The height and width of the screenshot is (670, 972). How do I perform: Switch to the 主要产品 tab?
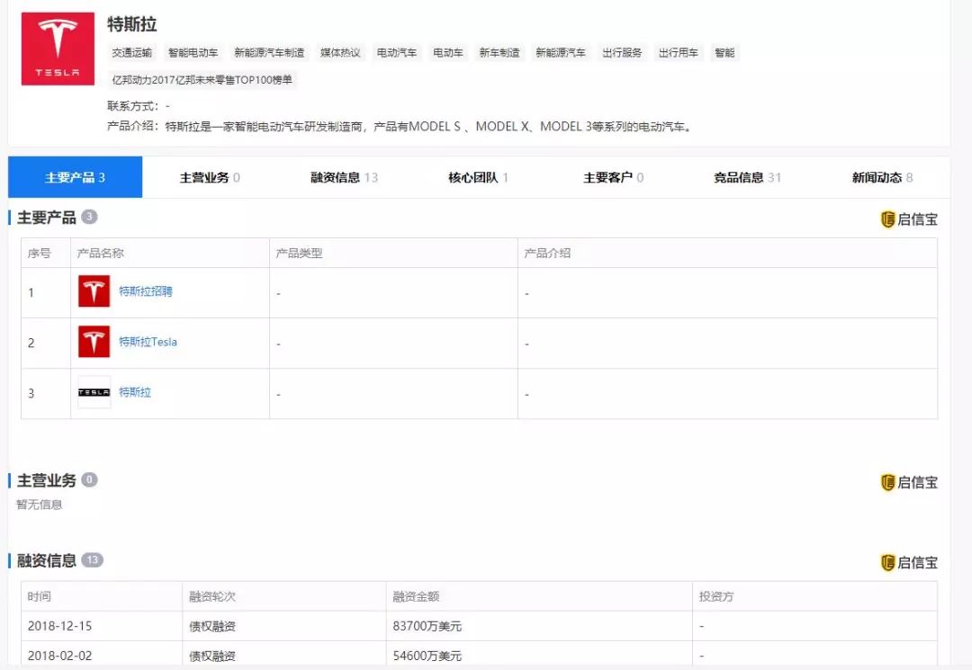(75, 178)
